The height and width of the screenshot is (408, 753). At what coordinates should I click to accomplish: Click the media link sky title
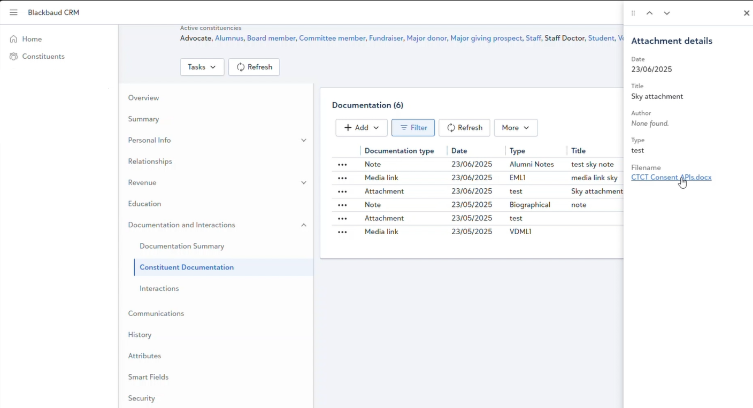[x=594, y=178]
